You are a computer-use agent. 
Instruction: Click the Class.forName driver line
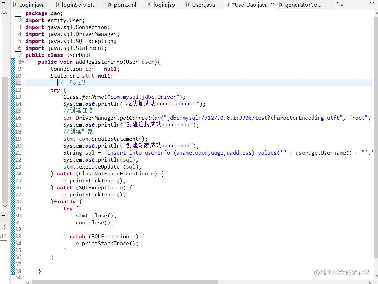[x=124, y=97]
